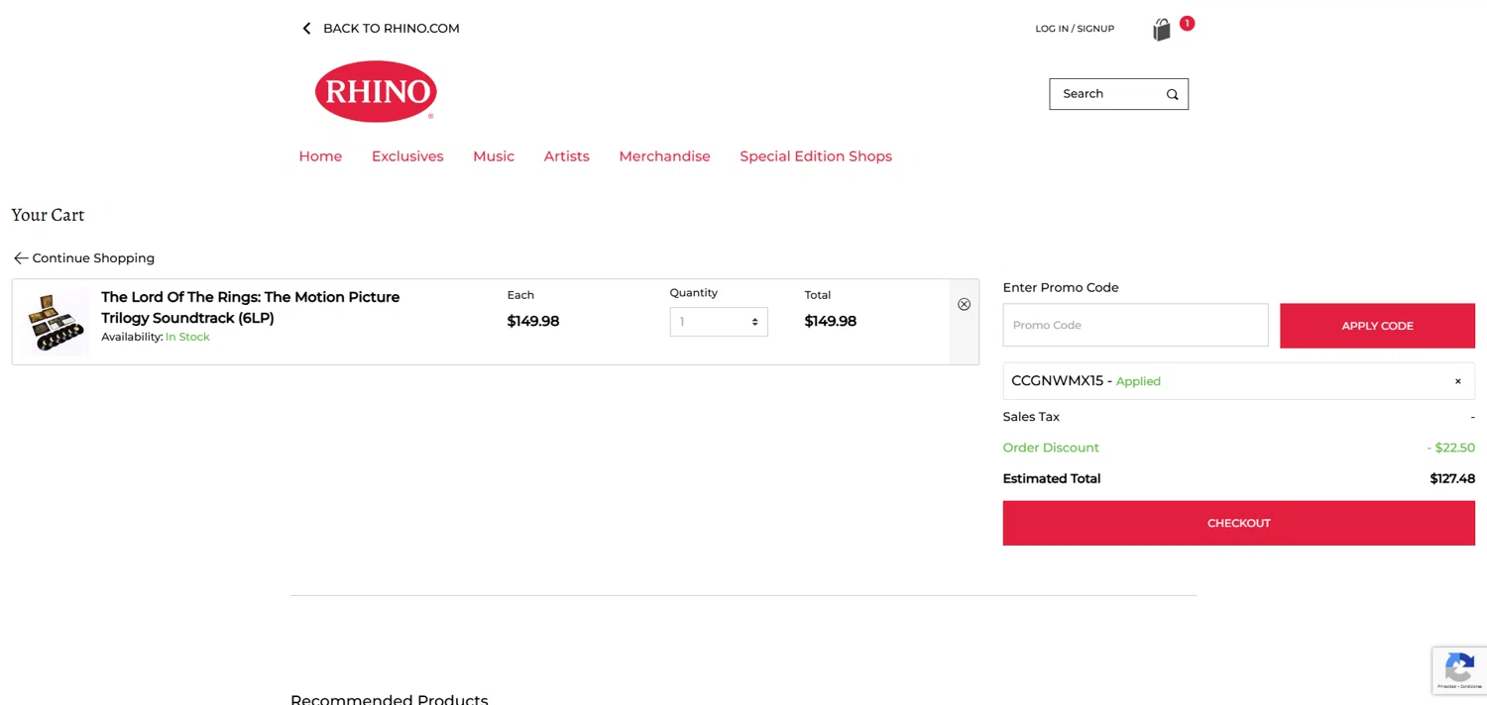Click the Continue Shopping link
This screenshot has width=1487, height=705.
pyautogui.click(x=93, y=258)
